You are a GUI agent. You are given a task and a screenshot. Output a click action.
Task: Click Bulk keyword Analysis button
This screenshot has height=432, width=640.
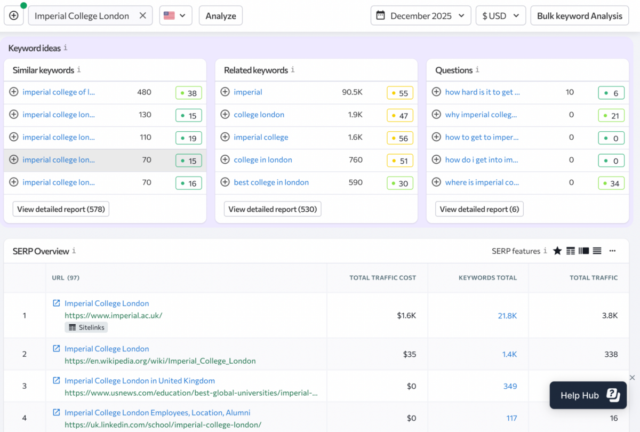pyautogui.click(x=580, y=15)
